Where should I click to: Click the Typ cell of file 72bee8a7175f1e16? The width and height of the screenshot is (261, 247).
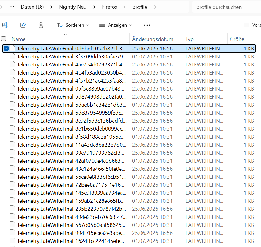(204, 185)
